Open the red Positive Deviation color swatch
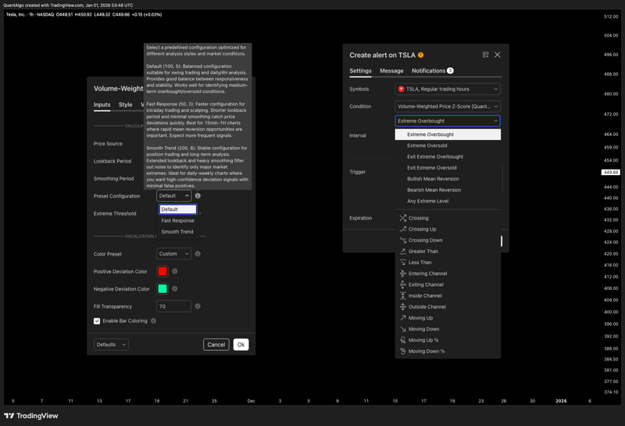The width and height of the screenshot is (625, 426). tap(162, 271)
